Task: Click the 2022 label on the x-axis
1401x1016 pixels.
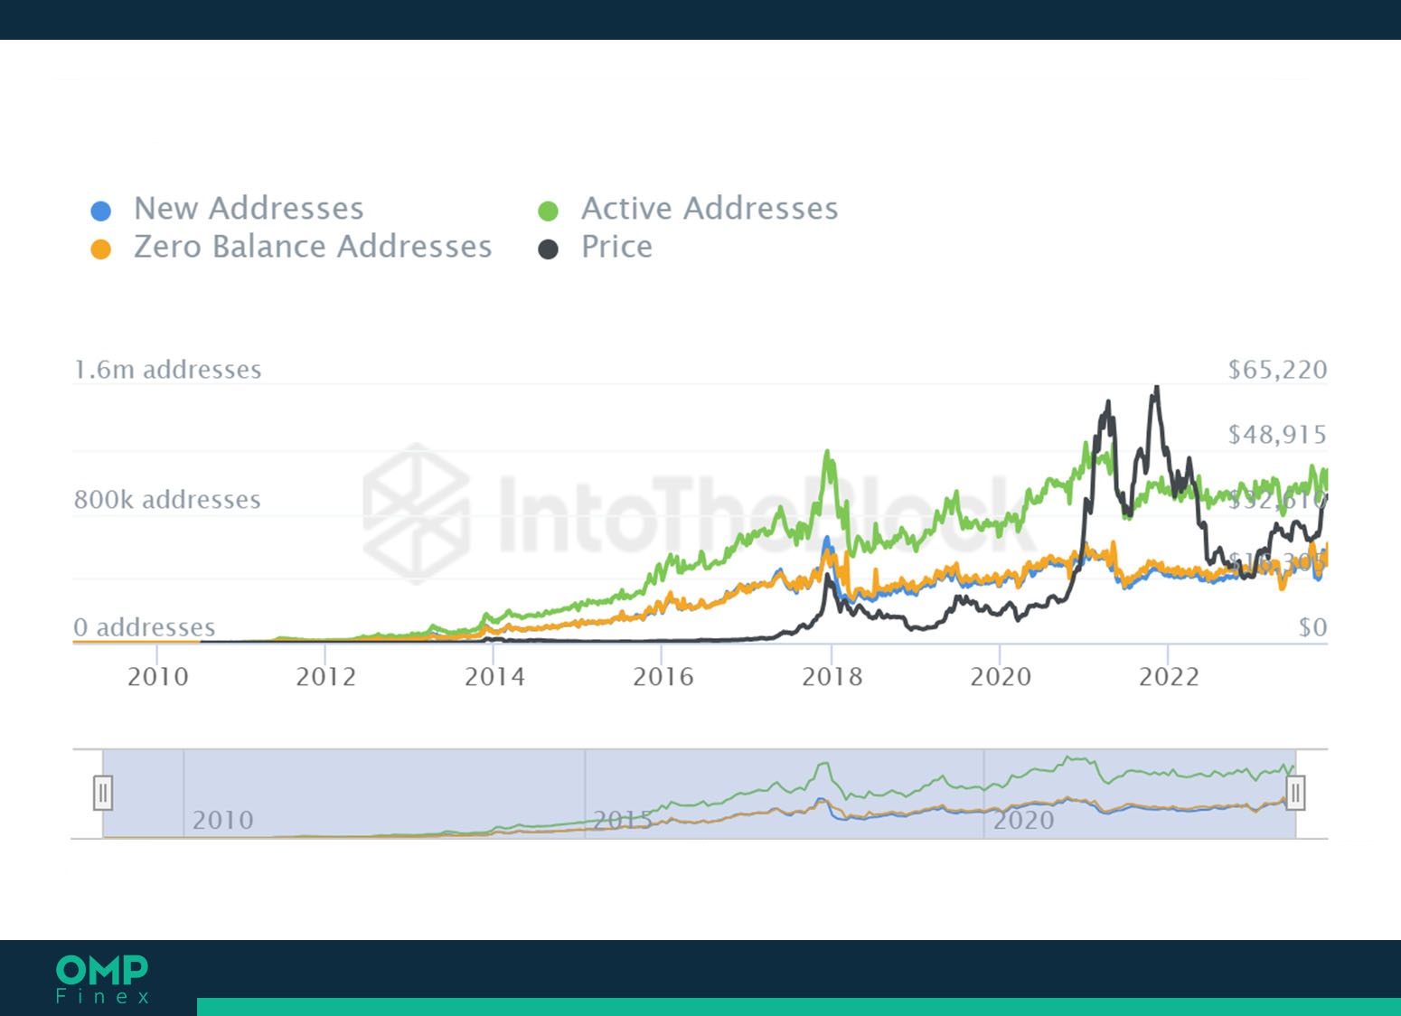Action: click(1169, 676)
